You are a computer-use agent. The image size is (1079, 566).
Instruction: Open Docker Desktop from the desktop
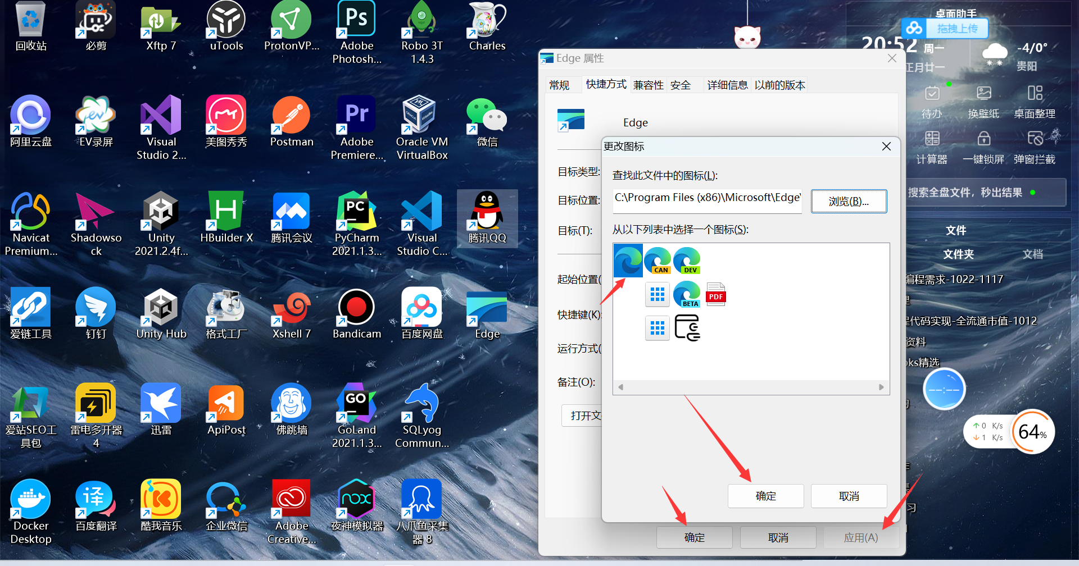tap(30, 499)
